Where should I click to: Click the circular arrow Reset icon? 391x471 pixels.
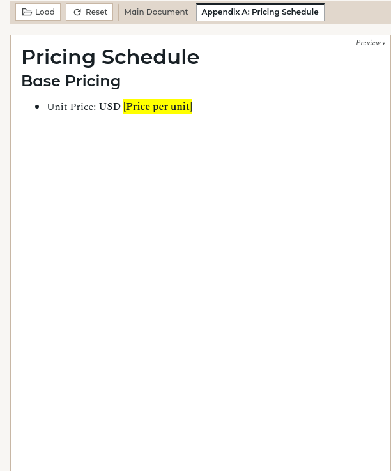point(77,12)
